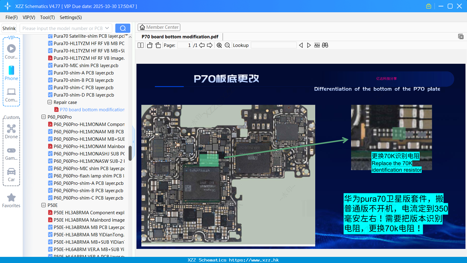Open P50E-HL3ABRMA MB YiDianTong file

coord(86,235)
